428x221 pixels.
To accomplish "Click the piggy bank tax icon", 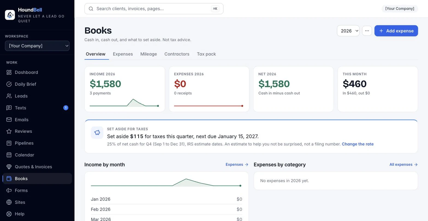I will (x=97, y=133).
